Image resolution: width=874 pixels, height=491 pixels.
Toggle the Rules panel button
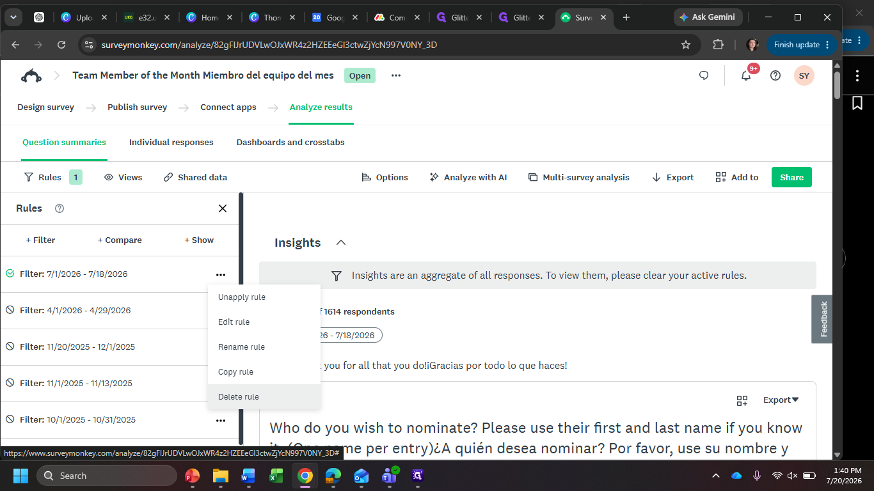click(52, 177)
